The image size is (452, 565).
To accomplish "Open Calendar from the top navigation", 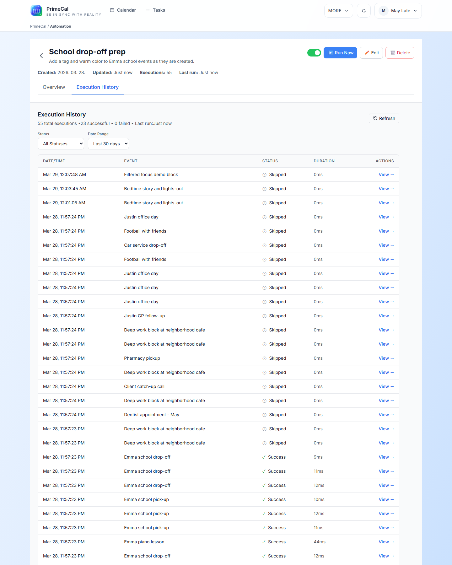I will coord(123,10).
